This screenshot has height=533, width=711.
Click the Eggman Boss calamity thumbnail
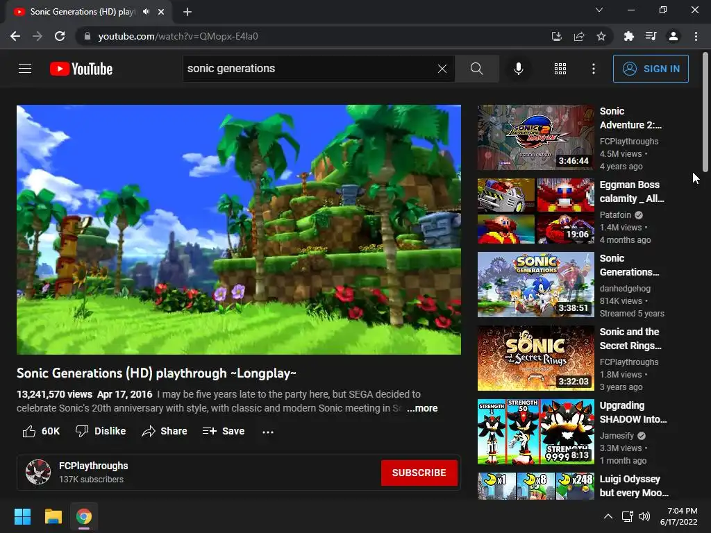[x=535, y=211]
